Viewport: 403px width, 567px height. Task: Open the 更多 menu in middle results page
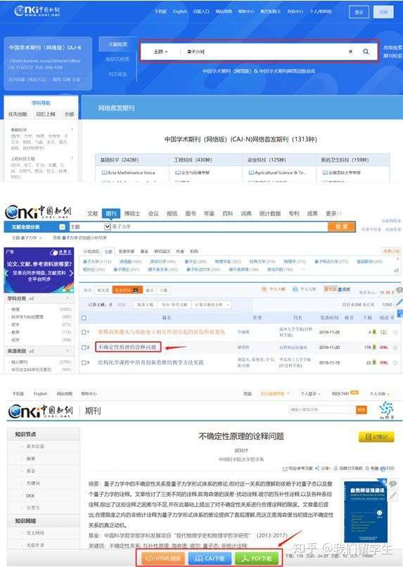click(x=333, y=213)
